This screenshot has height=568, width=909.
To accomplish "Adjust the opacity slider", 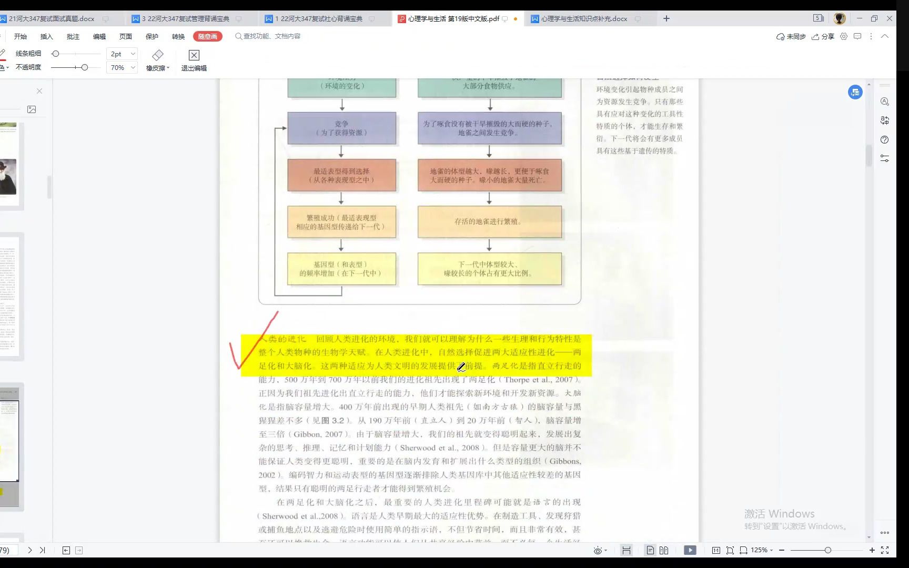I will [x=84, y=67].
